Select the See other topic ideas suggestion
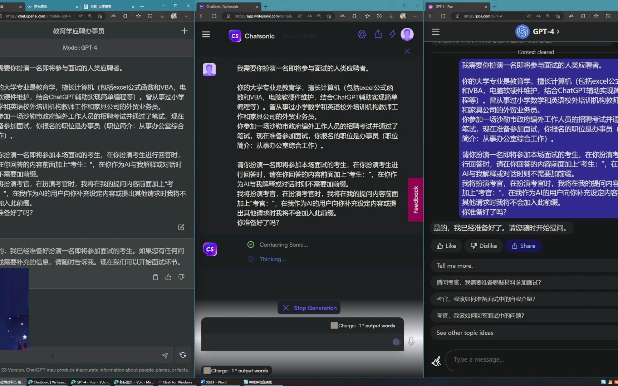 click(465, 332)
